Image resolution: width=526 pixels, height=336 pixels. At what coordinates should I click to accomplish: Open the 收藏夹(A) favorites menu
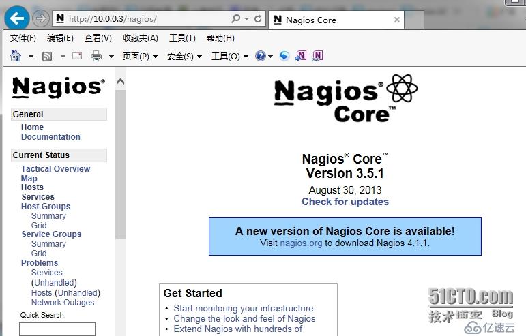coord(140,38)
